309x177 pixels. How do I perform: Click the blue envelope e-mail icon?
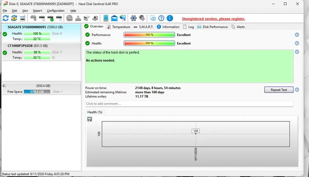pyautogui.click(x=114, y=18)
